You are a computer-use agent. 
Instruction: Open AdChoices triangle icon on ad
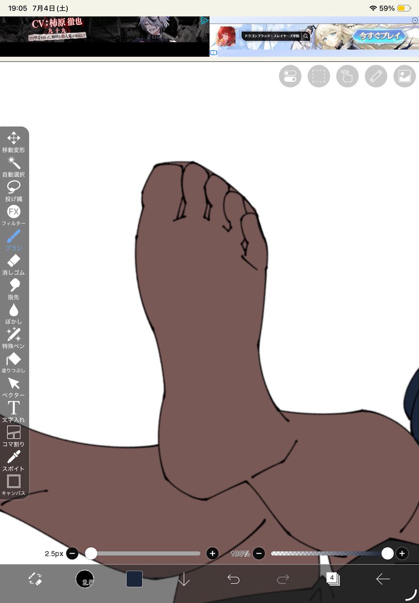204,21
